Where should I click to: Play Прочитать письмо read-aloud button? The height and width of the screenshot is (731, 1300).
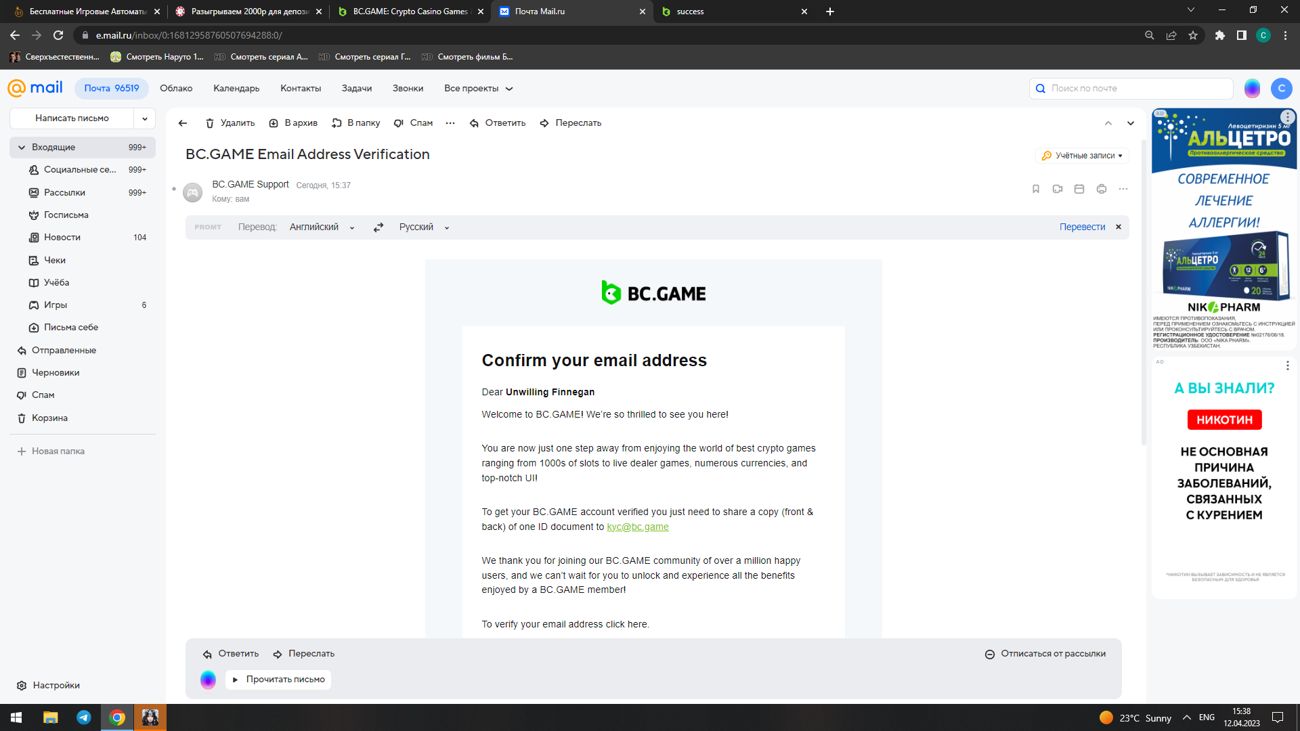[x=278, y=680]
